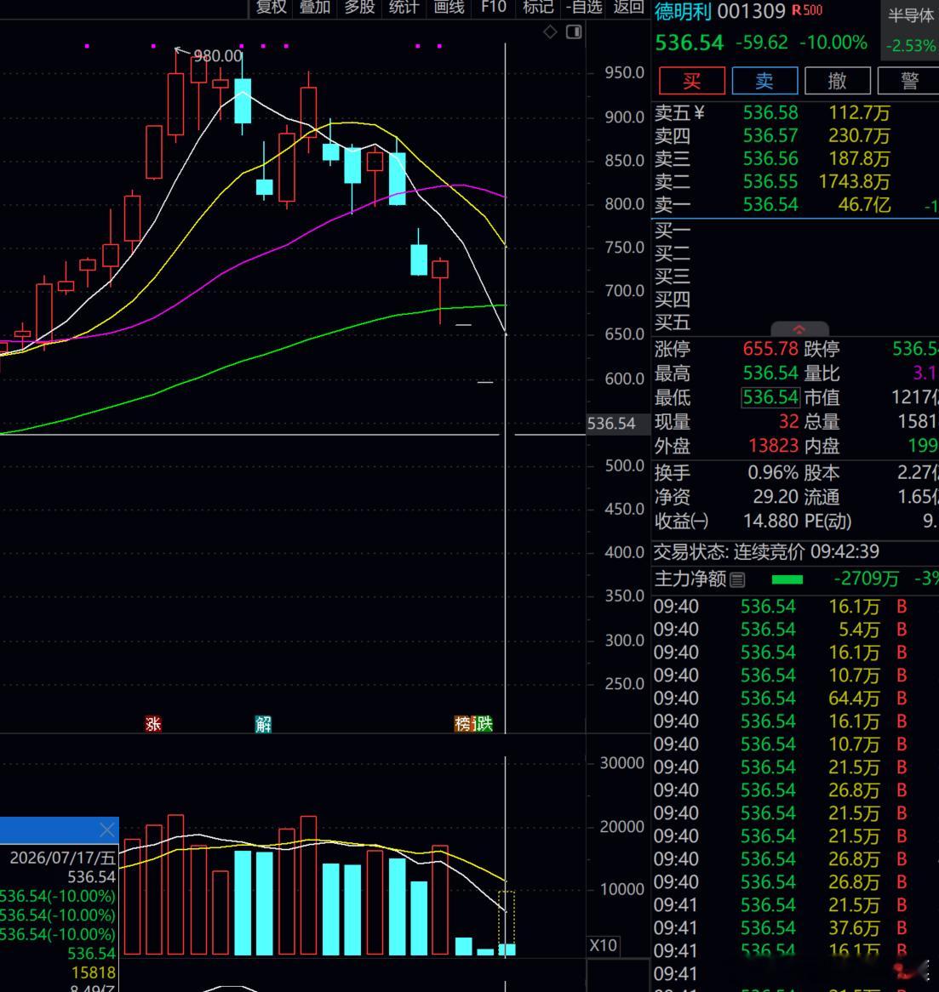Click the 换手 value 0.96%
This screenshot has height=992, width=939.
click(x=772, y=472)
